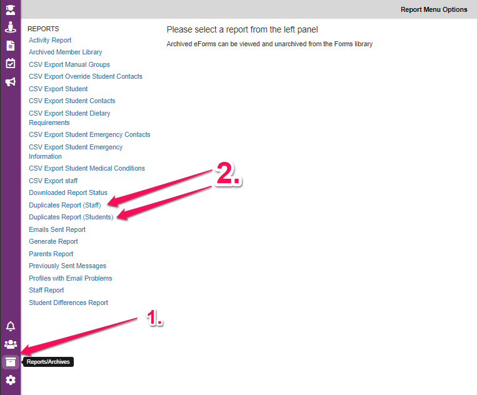Open the document page sidebar icon
The width and height of the screenshot is (477, 395).
coord(10,45)
